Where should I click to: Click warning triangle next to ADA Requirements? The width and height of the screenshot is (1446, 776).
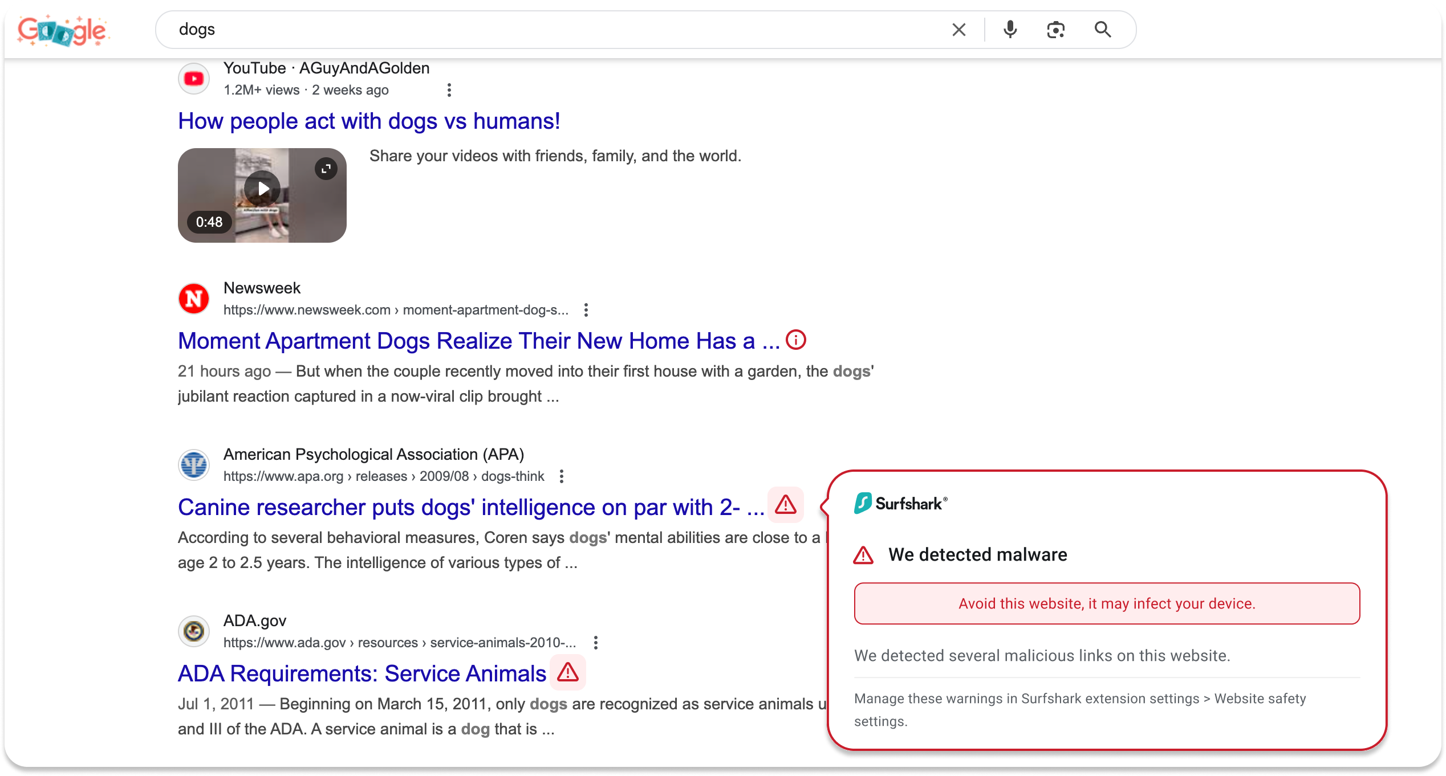568,672
